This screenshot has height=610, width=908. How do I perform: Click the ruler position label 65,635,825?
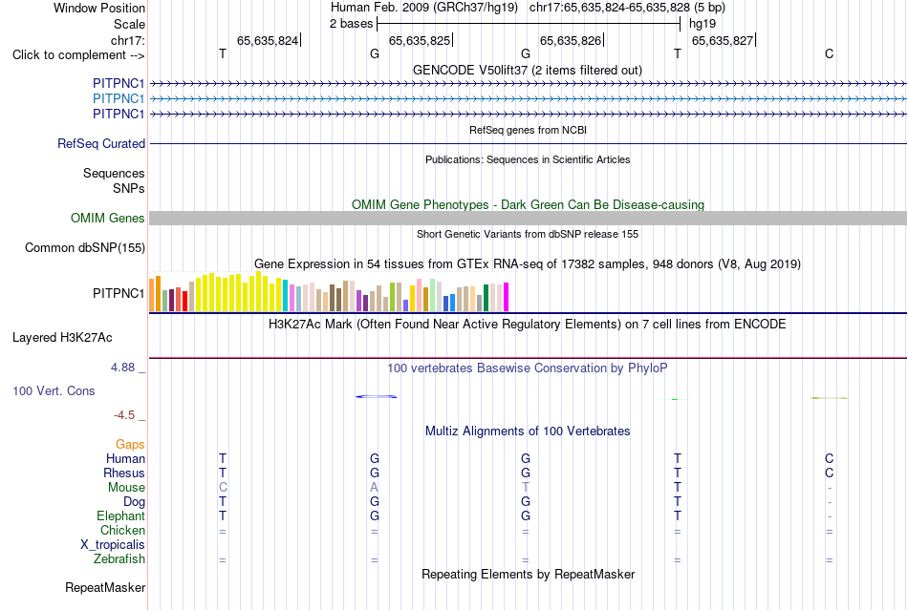pyautogui.click(x=420, y=40)
